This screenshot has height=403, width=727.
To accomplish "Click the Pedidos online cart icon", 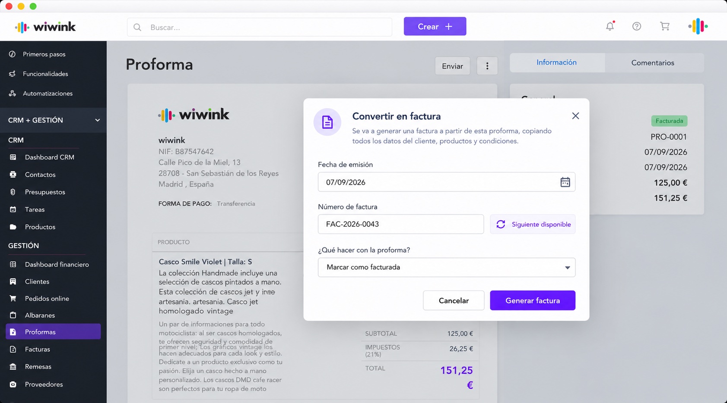I will click(13, 298).
